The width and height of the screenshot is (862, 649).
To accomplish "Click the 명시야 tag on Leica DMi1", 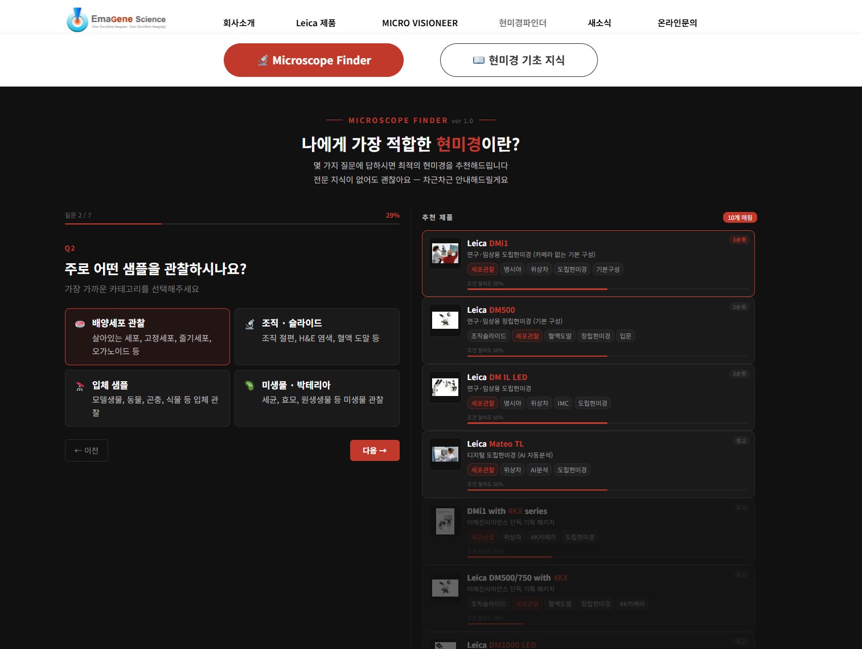I will pos(512,270).
